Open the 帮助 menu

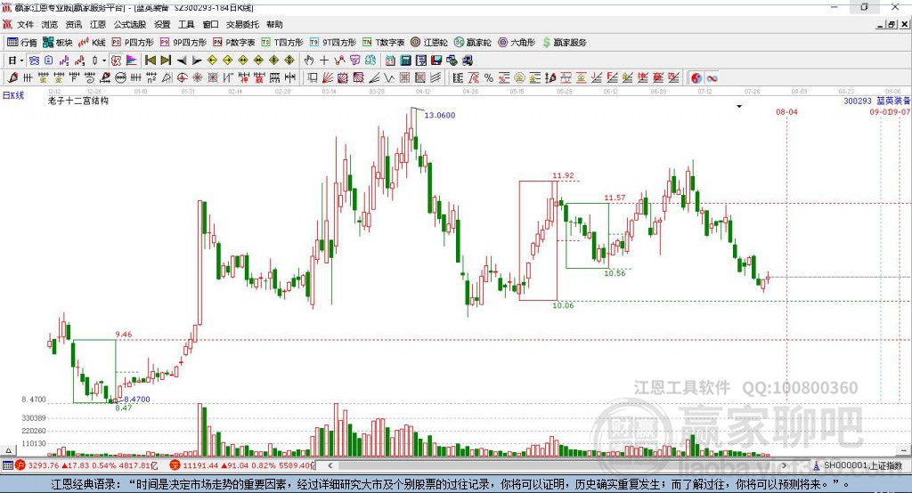274,24
